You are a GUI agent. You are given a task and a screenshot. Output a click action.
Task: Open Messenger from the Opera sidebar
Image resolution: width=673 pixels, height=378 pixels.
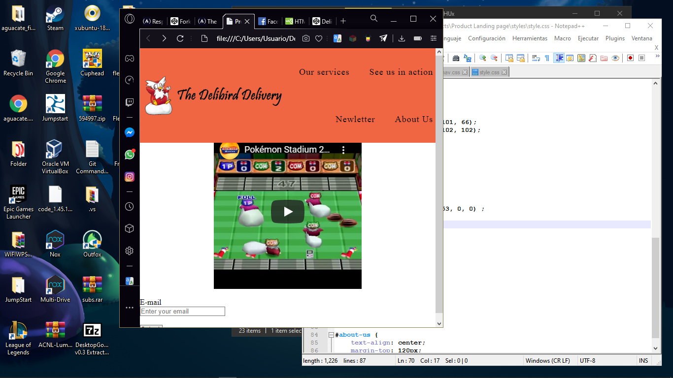point(129,132)
